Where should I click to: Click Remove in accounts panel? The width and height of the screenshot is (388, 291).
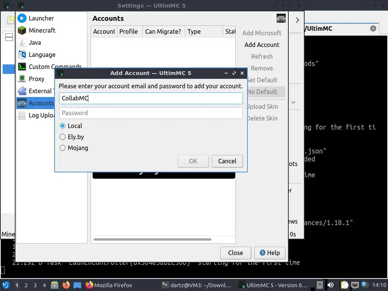click(262, 68)
